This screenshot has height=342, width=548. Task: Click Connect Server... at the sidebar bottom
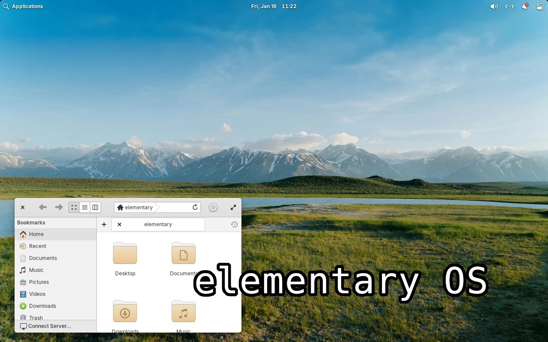[x=56, y=326]
